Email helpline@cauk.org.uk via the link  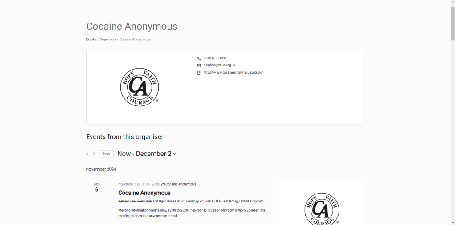[220, 65]
